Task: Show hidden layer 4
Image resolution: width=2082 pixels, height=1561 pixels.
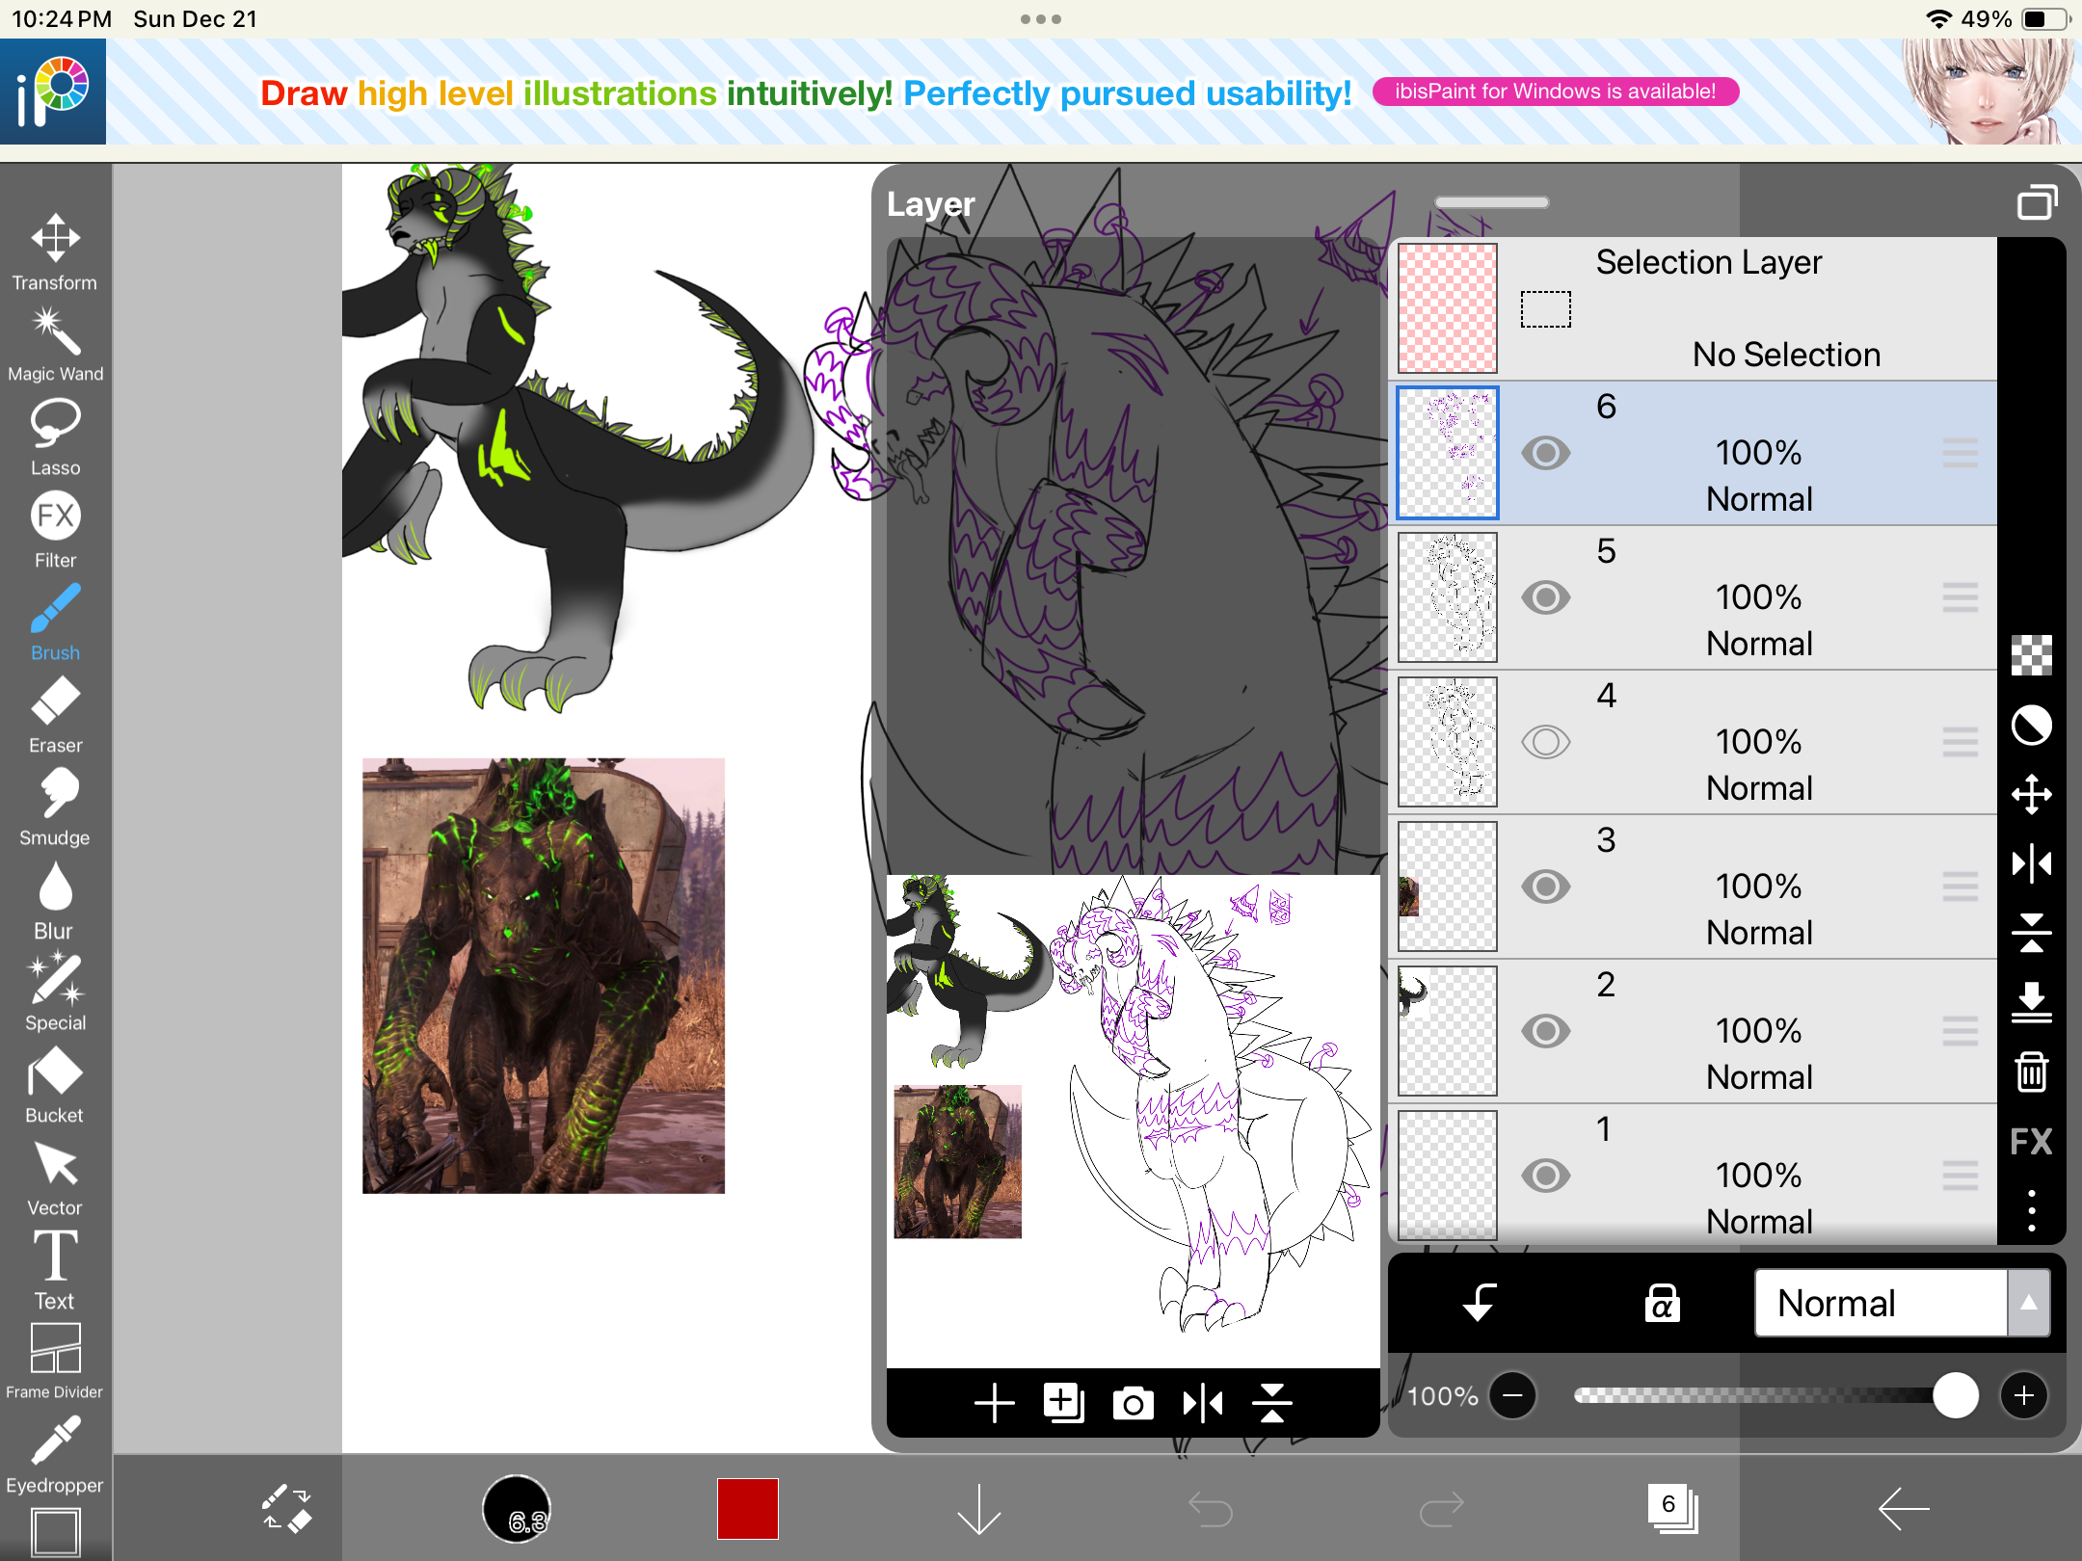Action: pos(1545,742)
